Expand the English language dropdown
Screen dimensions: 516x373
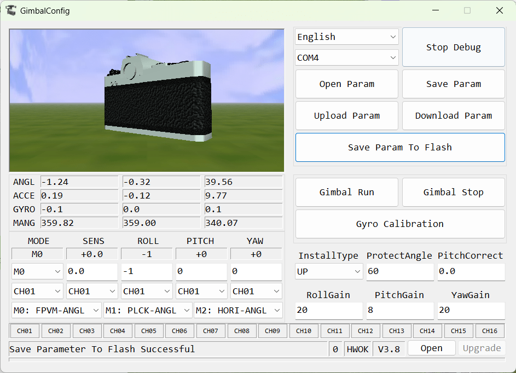click(347, 37)
